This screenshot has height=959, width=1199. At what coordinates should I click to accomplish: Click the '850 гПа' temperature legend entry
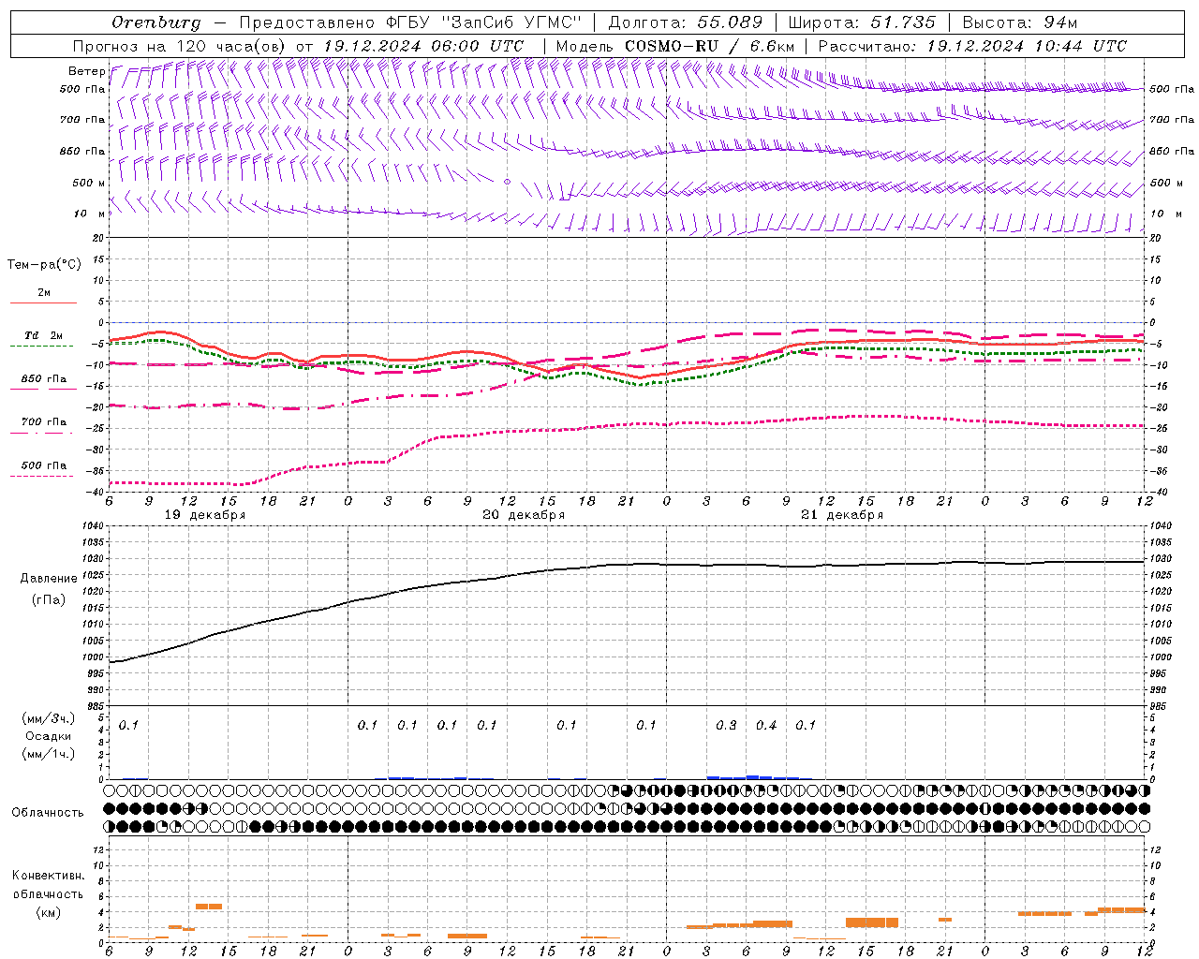pyautogui.click(x=43, y=379)
